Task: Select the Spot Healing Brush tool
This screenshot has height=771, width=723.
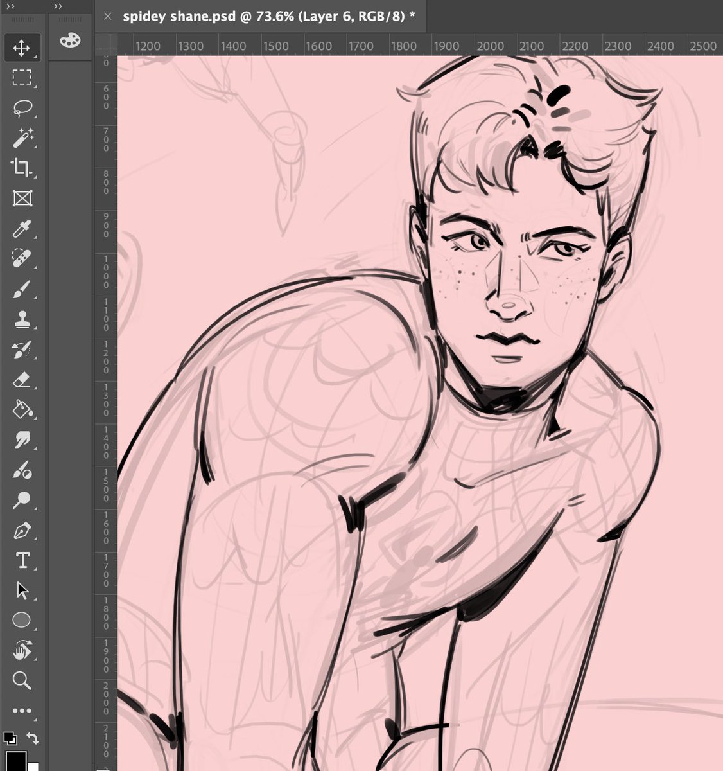Action: [x=22, y=259]
